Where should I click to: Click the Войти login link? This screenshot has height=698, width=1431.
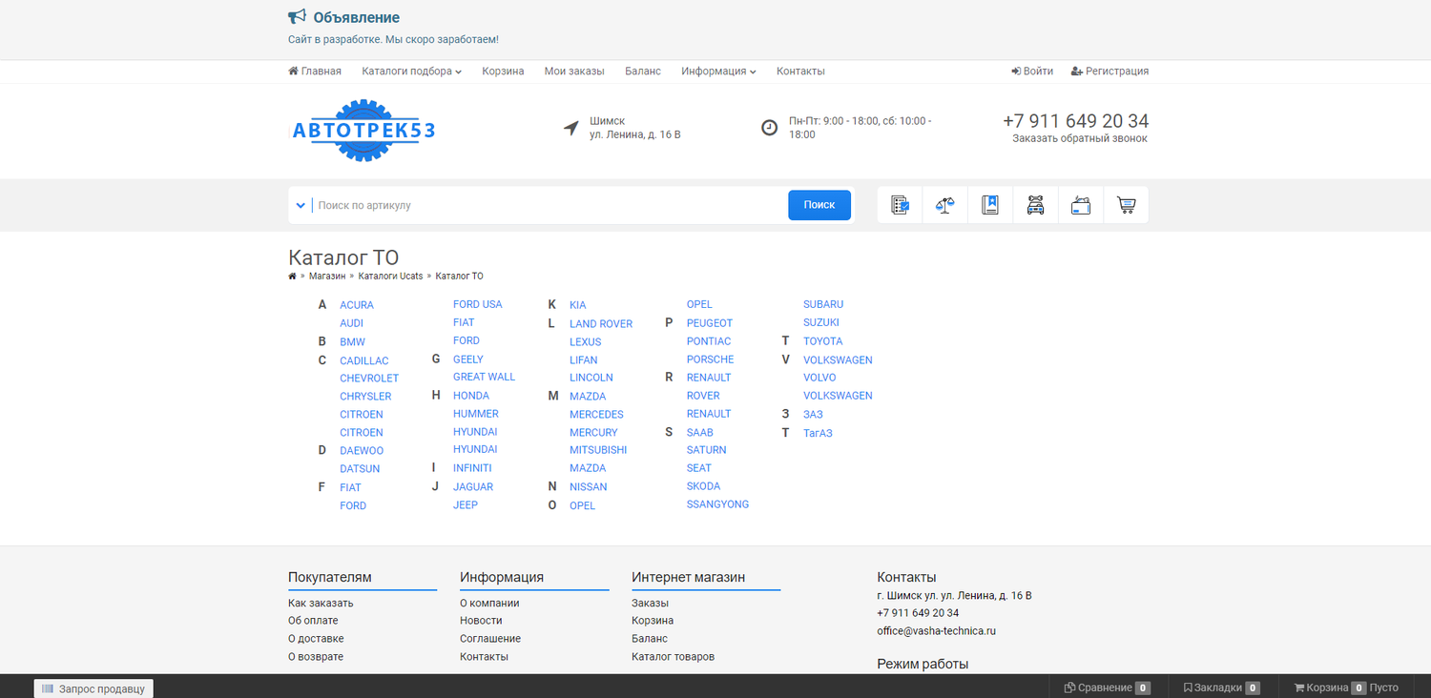point(1032,72)
